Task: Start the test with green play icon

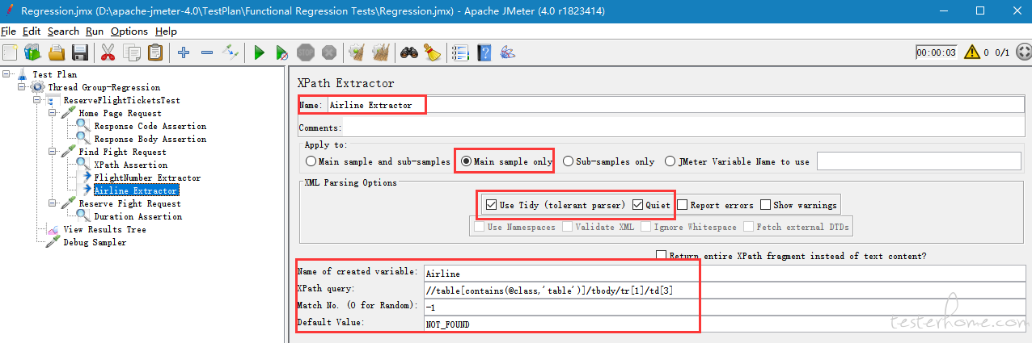Action: 259,52
